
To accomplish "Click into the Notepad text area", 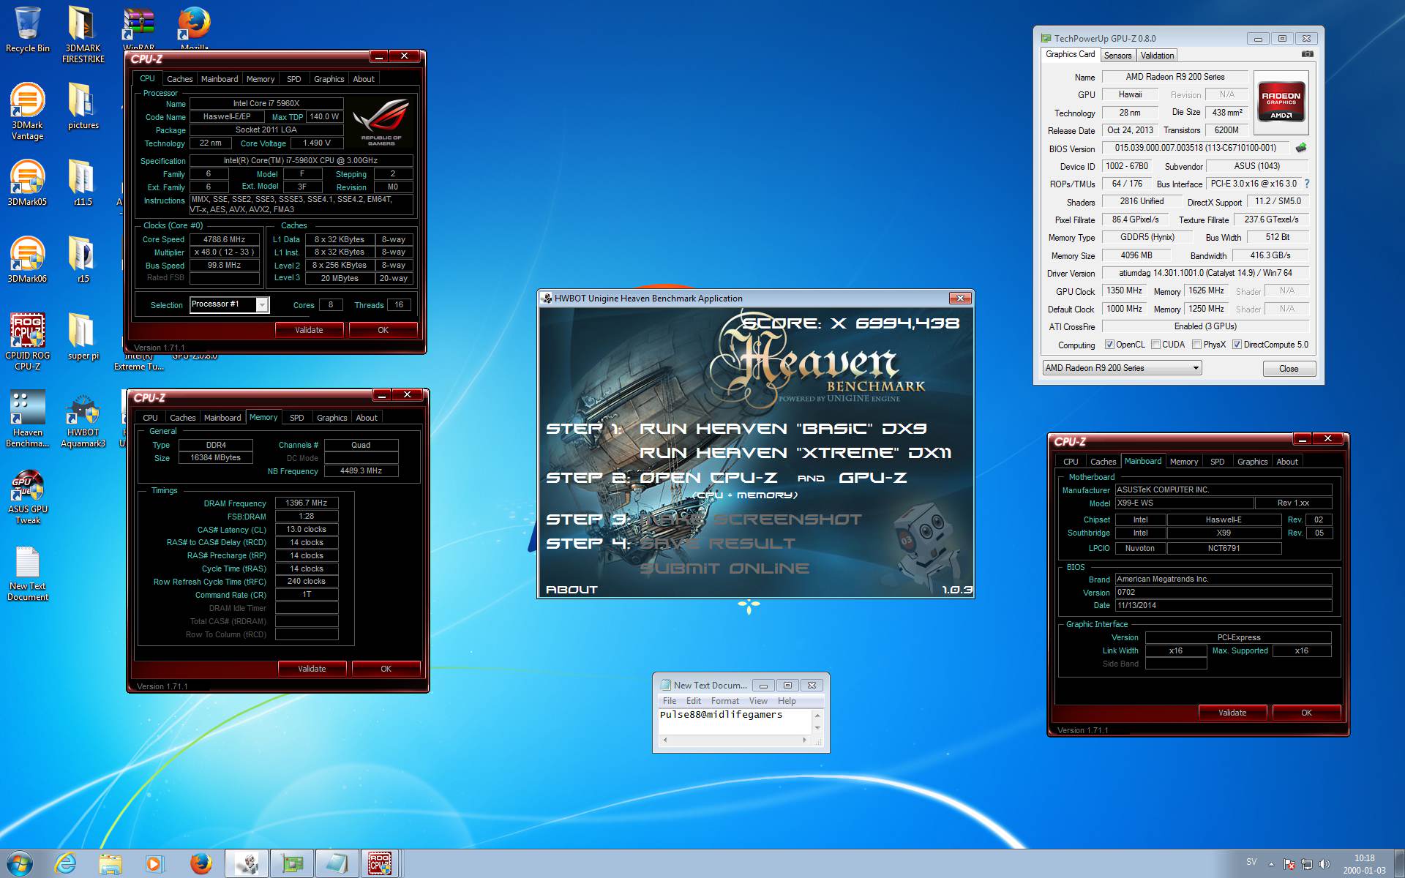I will click(x=735, y=721).
